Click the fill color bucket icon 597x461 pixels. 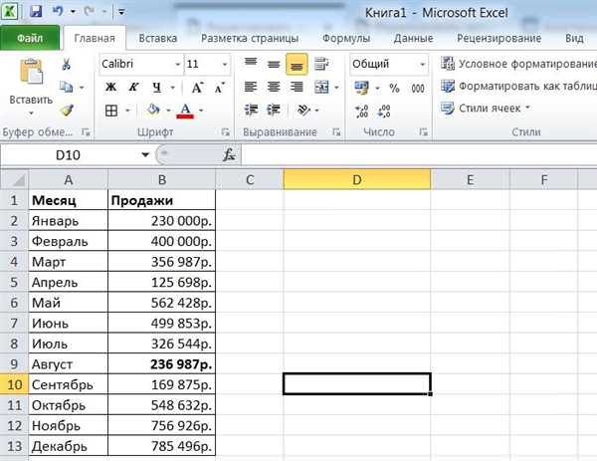(x=153, y=111)
